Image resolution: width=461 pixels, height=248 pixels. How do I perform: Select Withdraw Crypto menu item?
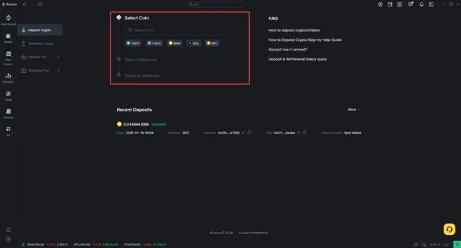point(40,44)
